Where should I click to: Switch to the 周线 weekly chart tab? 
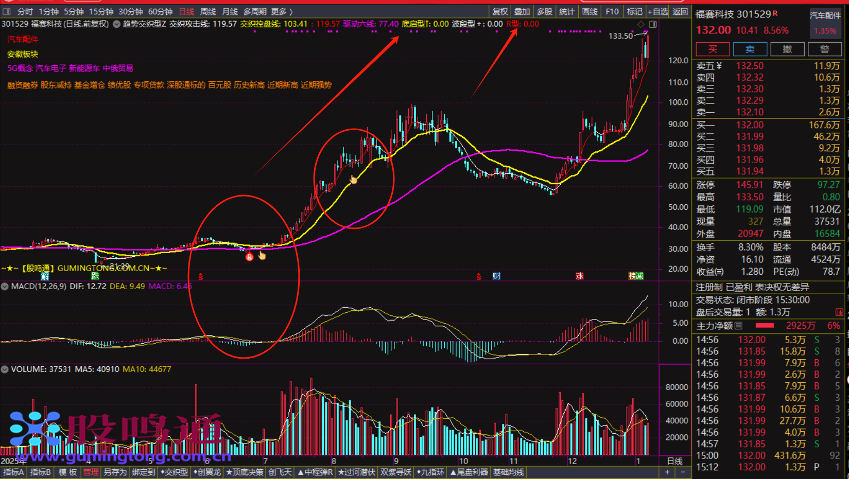tap(208, 11)
